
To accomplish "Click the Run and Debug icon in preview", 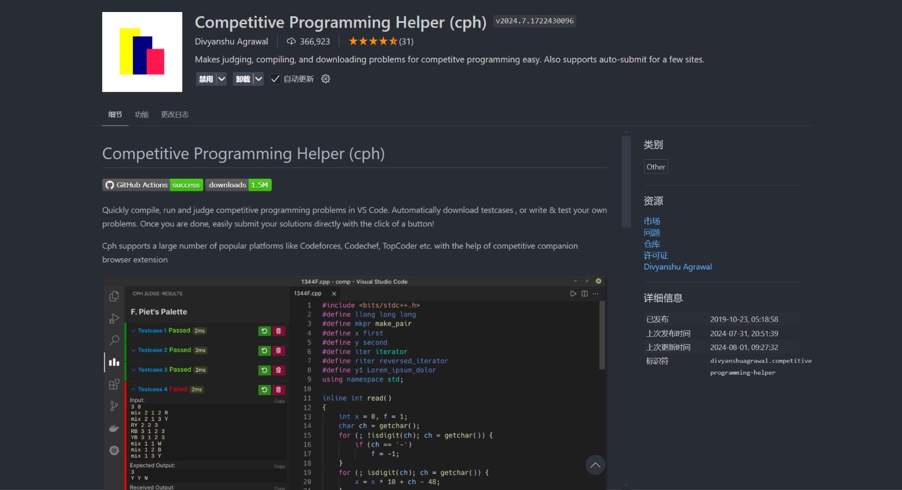I will [x=114, y=318].
